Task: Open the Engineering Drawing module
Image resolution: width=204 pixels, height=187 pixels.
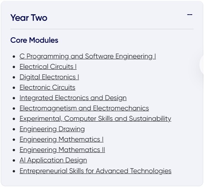Action: [52, 129]
